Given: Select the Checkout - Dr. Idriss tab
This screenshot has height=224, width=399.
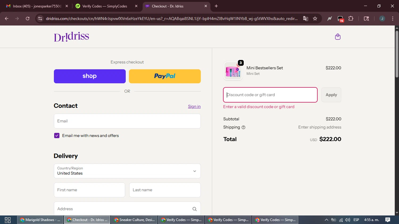Looking at the screenshot, I should pyautogui.click(x=176, y=6).
